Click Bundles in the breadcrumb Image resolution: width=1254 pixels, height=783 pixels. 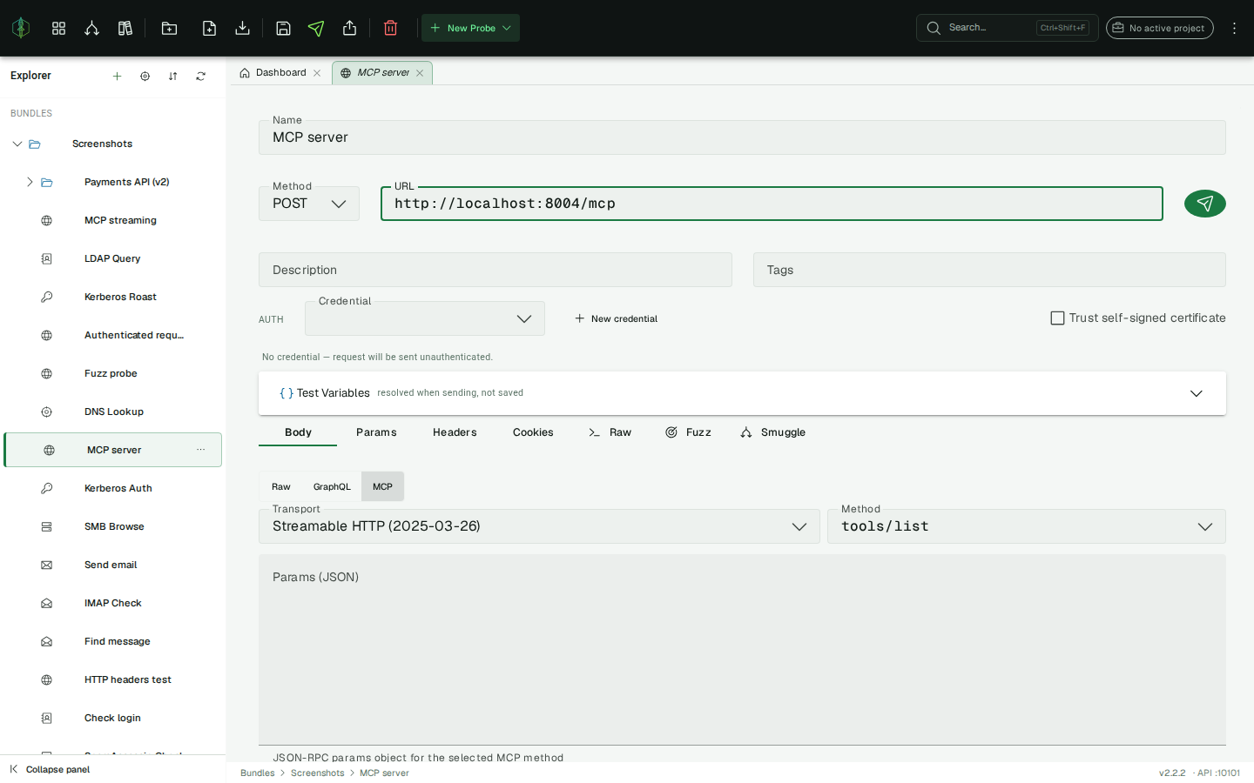pyautogui.click(x=258, y=773)
